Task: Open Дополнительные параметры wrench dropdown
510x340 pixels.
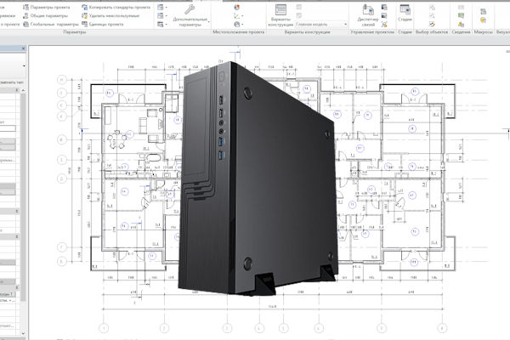Action: pos(190,14)
